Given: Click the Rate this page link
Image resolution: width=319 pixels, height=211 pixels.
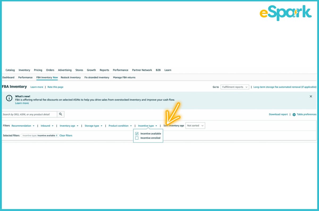Looking at the screenshot, I should click(x=55, y=87).
